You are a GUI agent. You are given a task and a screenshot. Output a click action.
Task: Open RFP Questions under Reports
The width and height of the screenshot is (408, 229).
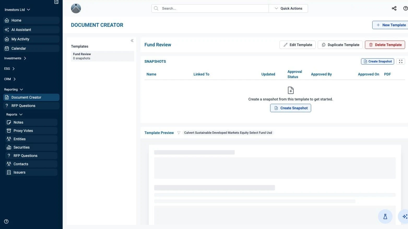pyautogui.click(x=31, y=156)
